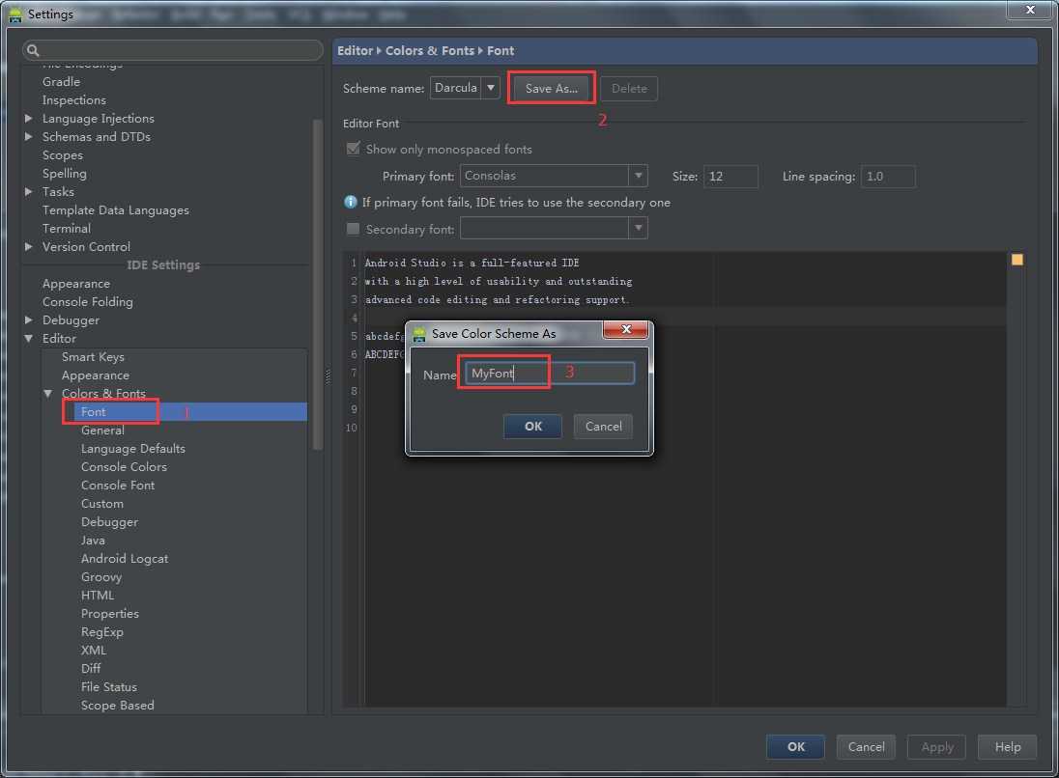This screenshot has width=1059, height=778.
Task: Expand the Language Injections node
Action: pos(28,118)
